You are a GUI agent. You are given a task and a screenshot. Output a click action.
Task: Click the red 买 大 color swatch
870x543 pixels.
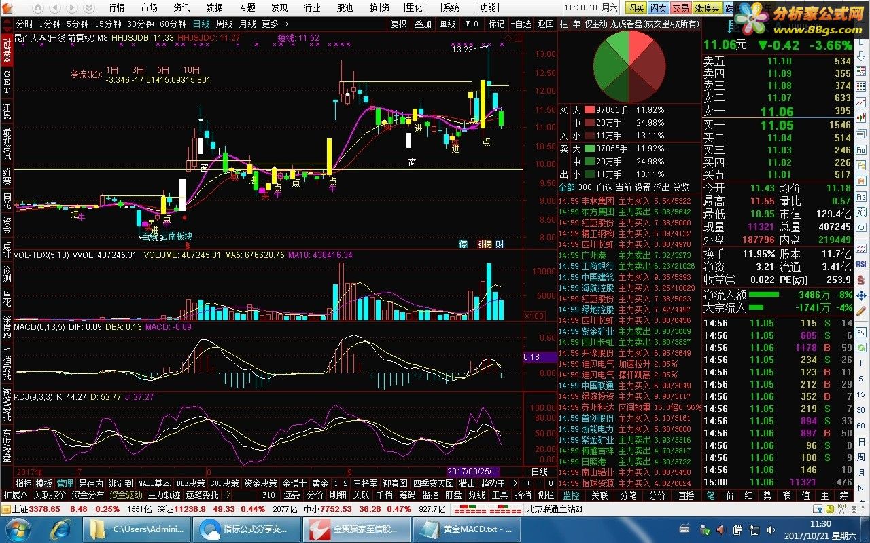(x=588, y=110)
